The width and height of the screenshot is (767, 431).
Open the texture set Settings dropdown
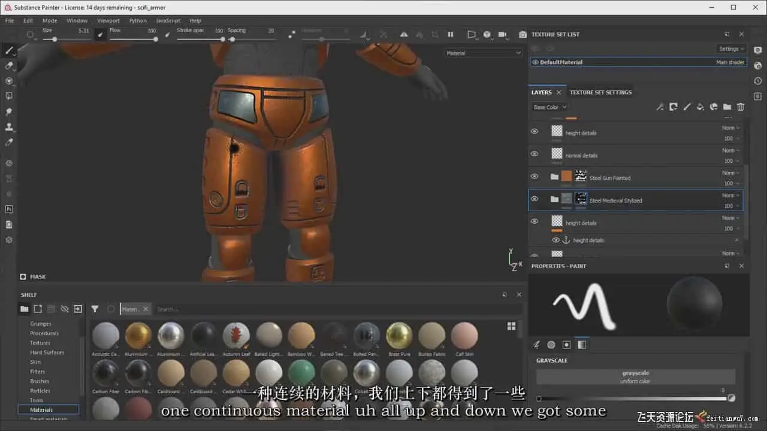point(732,49)
